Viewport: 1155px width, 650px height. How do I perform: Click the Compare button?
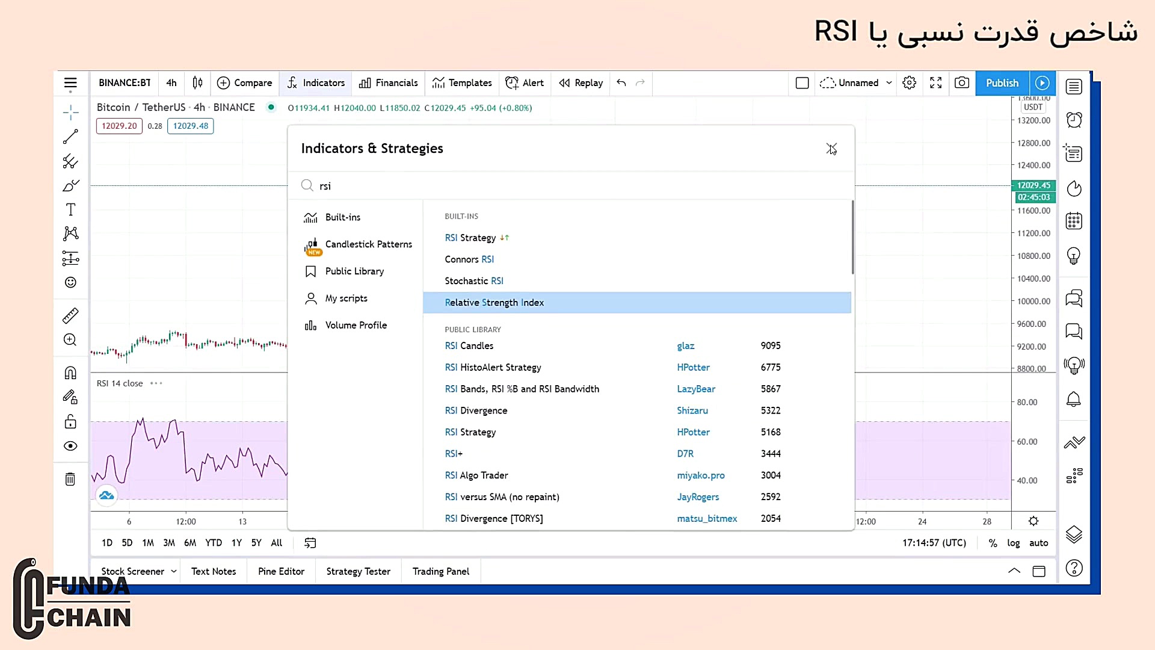tap(244, 83)
